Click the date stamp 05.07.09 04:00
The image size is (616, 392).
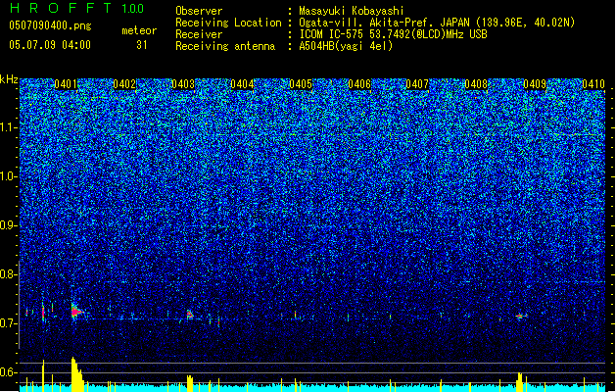point(50,45)
